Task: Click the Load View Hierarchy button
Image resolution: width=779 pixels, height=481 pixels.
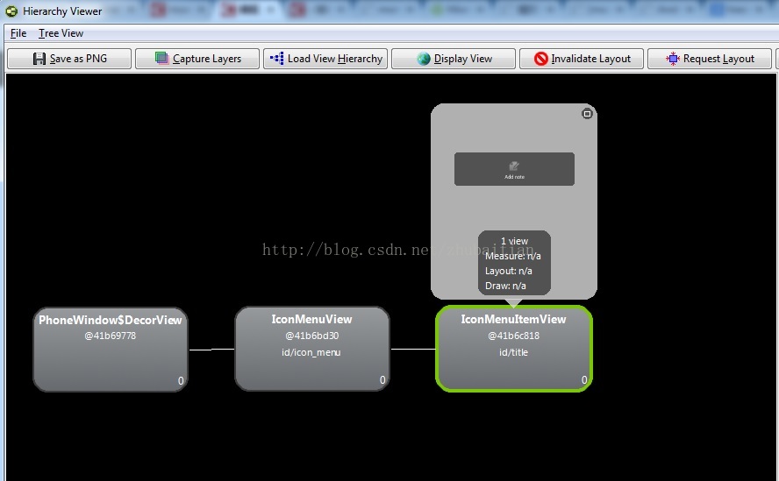Action: coord(325,59)
